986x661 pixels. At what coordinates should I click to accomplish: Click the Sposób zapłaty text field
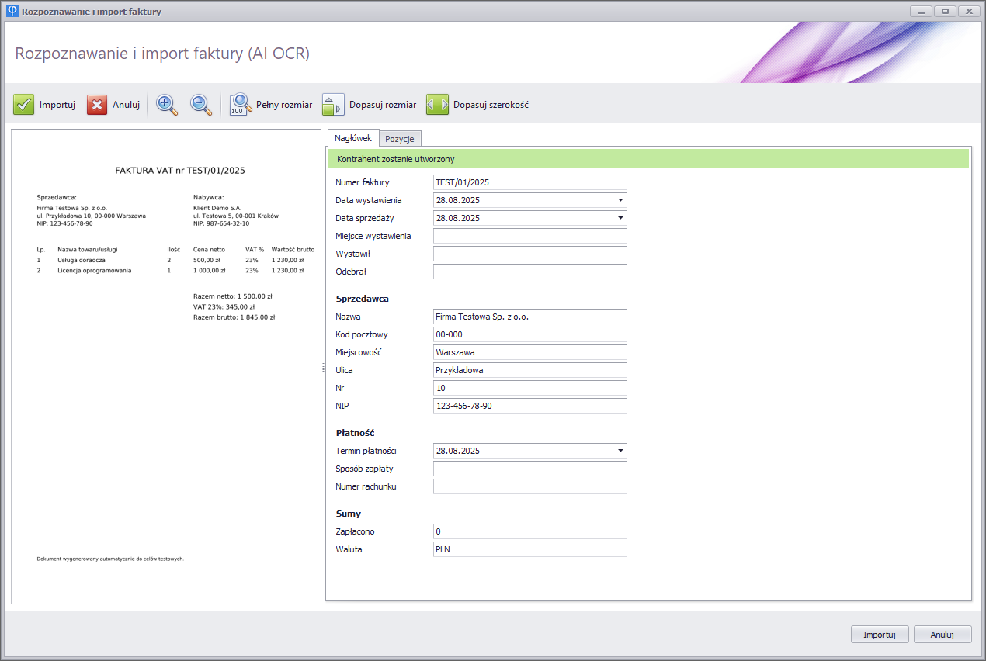tap(529, 469)
